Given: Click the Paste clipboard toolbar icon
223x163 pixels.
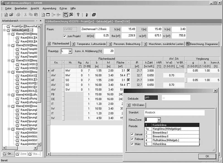Looking at the screenshot, I should pyautogui.click(x=36, y=14).
